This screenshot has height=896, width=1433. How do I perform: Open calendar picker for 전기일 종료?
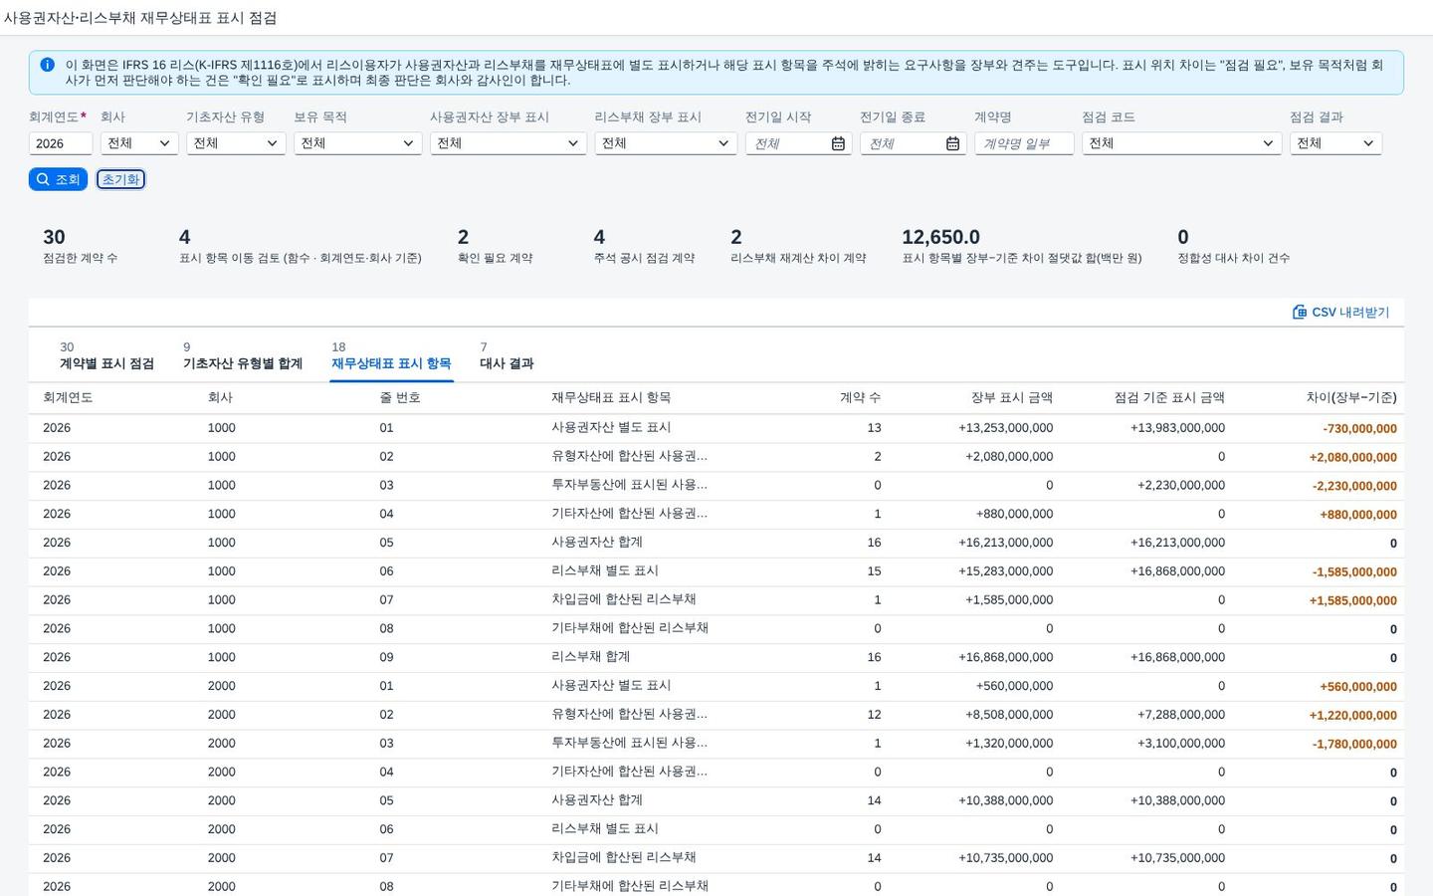click(952, 143)
